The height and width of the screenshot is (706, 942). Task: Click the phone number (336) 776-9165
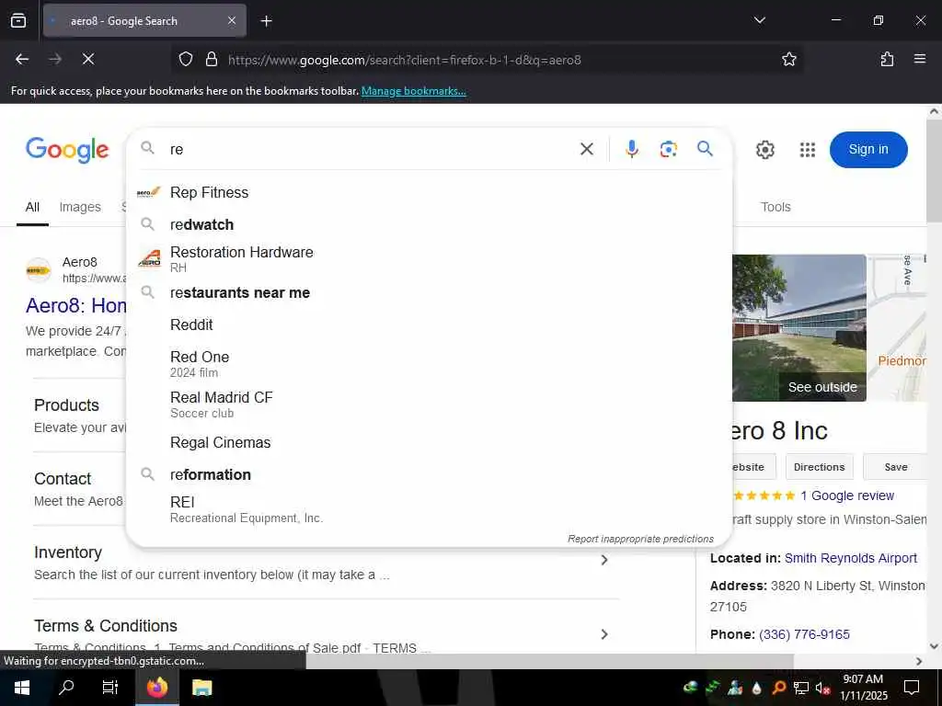[x=804, y=634]
